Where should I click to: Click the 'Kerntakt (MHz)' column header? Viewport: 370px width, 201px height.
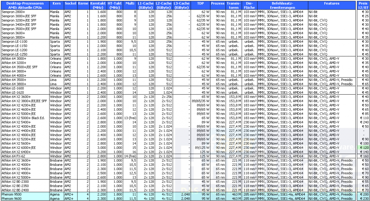pos(98,5)
